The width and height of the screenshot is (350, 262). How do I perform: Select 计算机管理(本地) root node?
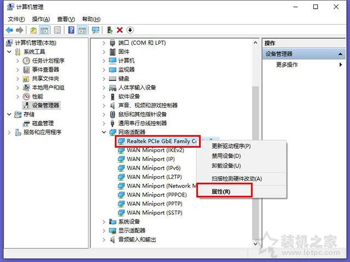click(x=36, y=43)
